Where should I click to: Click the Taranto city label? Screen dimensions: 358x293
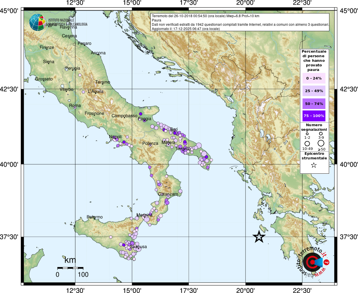[x=183, y=149]
